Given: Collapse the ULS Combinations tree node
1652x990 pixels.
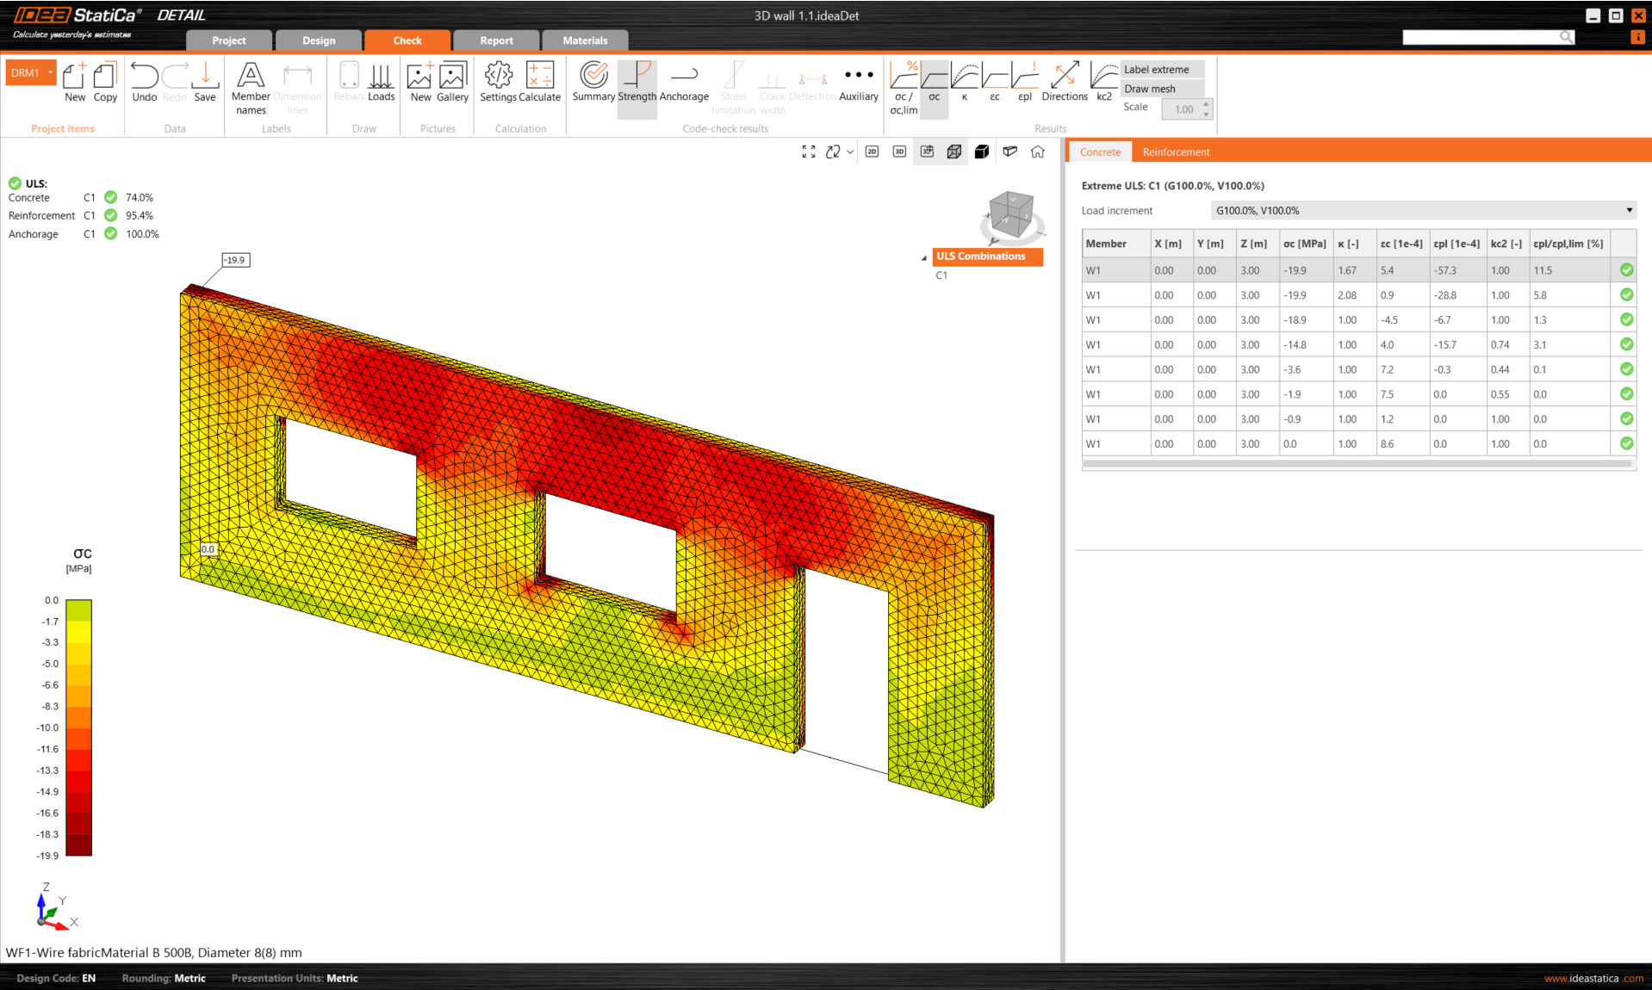Looking at the screenshot, I should click(x=924, y=257).
